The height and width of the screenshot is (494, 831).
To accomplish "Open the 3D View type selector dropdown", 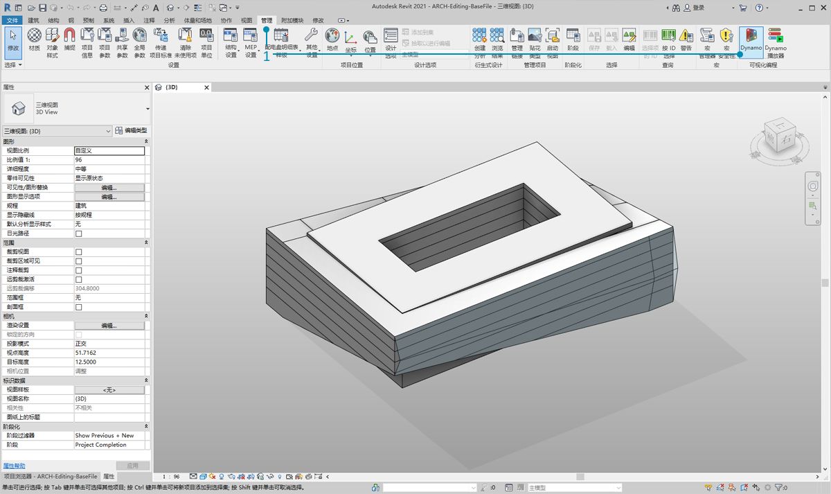I will point(147,109).
